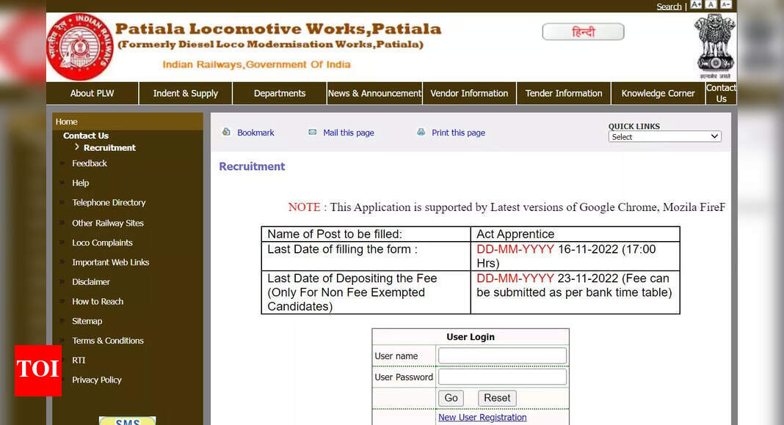Image resolution: width=784 pixels, height=425 pixels.
Task: Open the About PLW menu tab
Action: 92,93
